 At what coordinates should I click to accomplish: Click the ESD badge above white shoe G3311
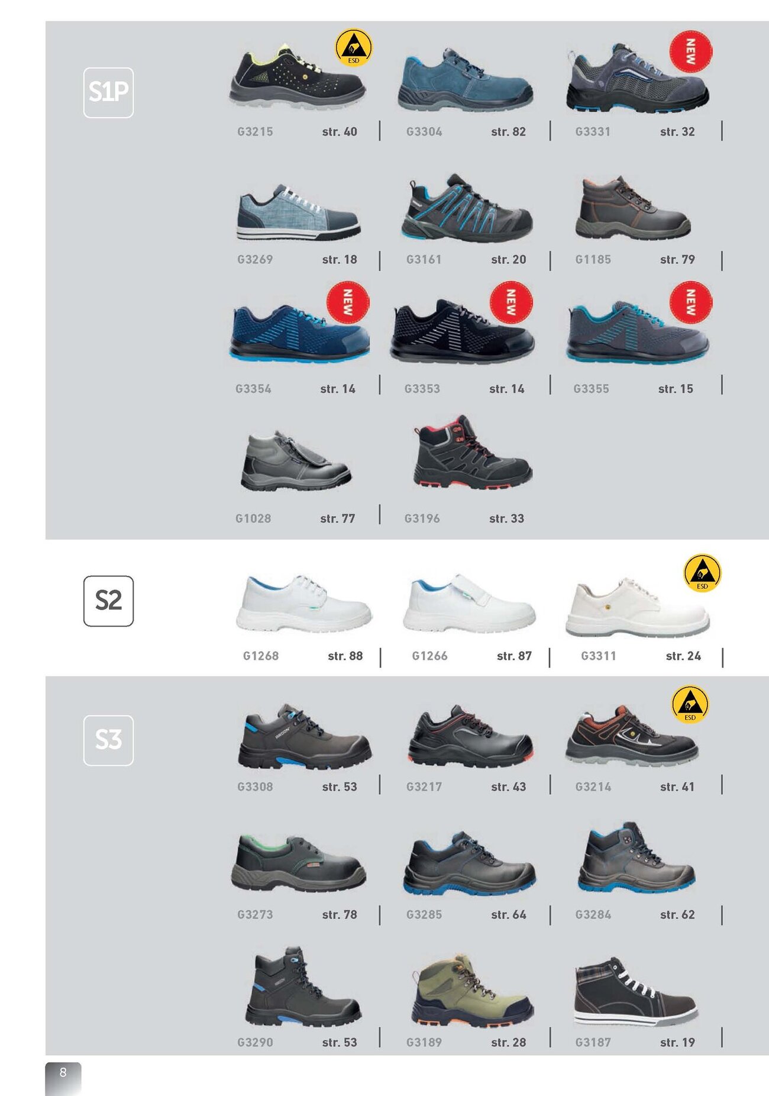tap(702, 573)
